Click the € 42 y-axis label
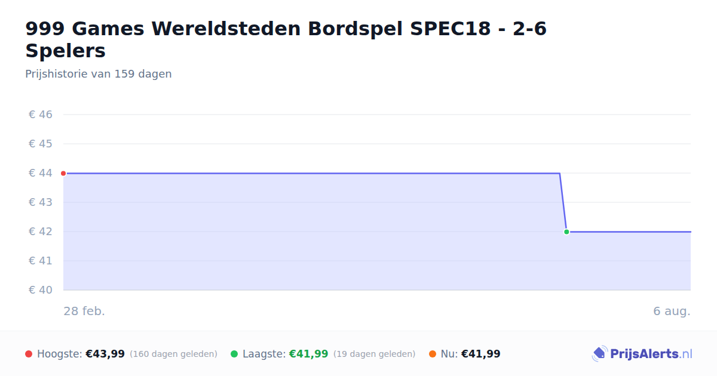Screen dimensions: 717x376 pyautogui.click(x=41, y=232)
